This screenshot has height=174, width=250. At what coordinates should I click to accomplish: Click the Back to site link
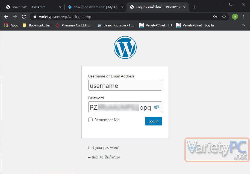tap(104, 157)
